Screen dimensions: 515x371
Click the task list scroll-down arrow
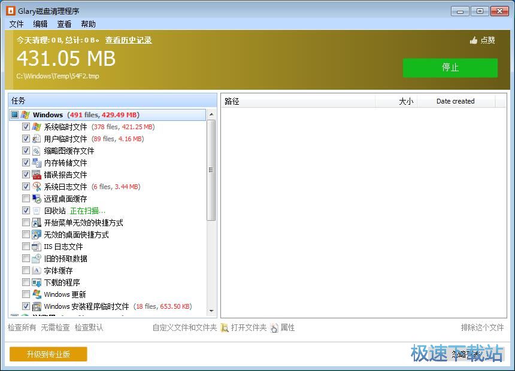coord(211,311)
